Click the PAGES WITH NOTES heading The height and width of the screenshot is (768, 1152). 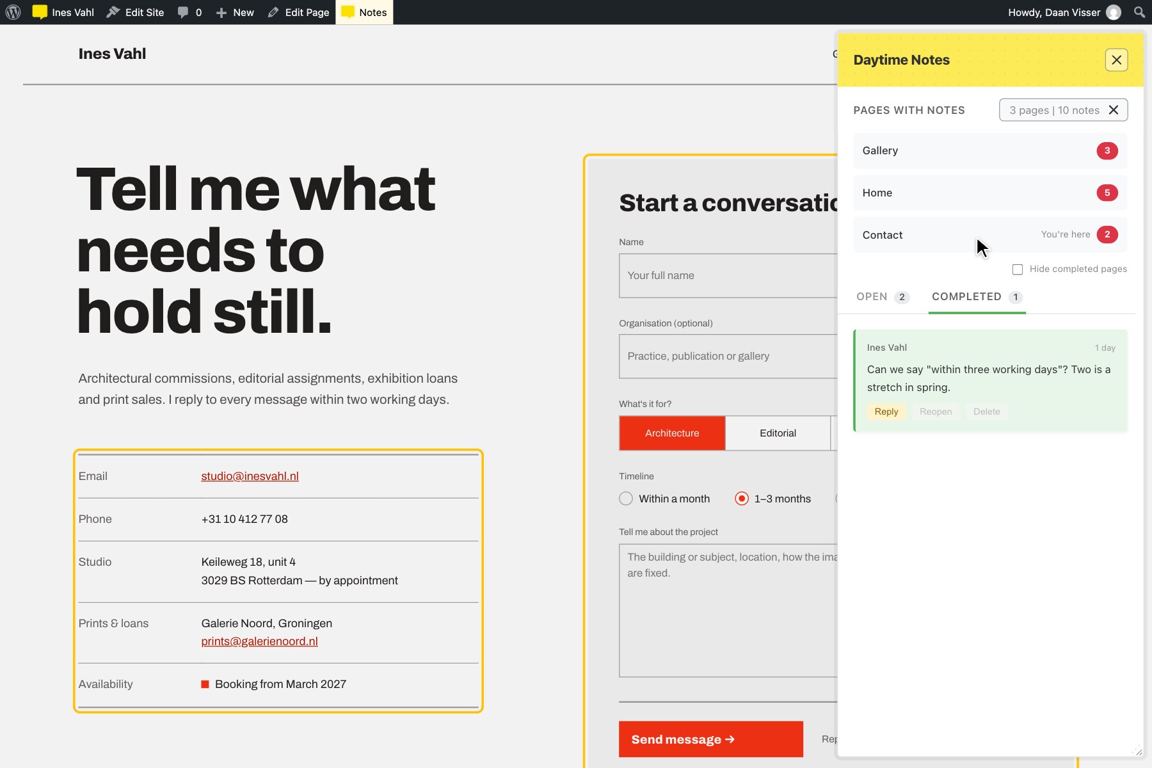(909, 110)
